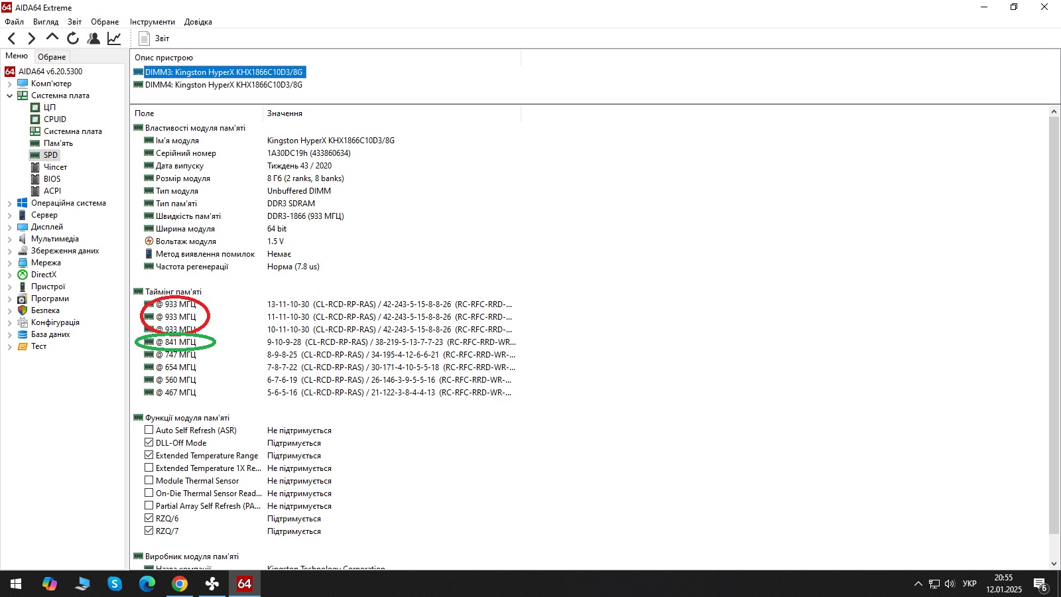Click the AIDA64 taskbar icon
This screenshot has height=597, width=1061.
pos(245,584)
